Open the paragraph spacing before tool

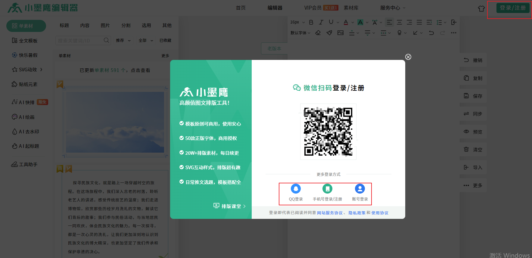coord(352,33)
